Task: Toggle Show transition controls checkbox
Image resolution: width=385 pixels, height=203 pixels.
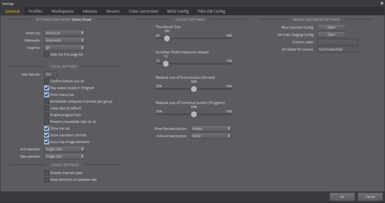Action: pos(47,135)
